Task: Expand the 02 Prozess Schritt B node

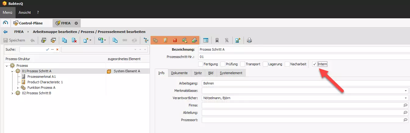Action: pos(12,93)
